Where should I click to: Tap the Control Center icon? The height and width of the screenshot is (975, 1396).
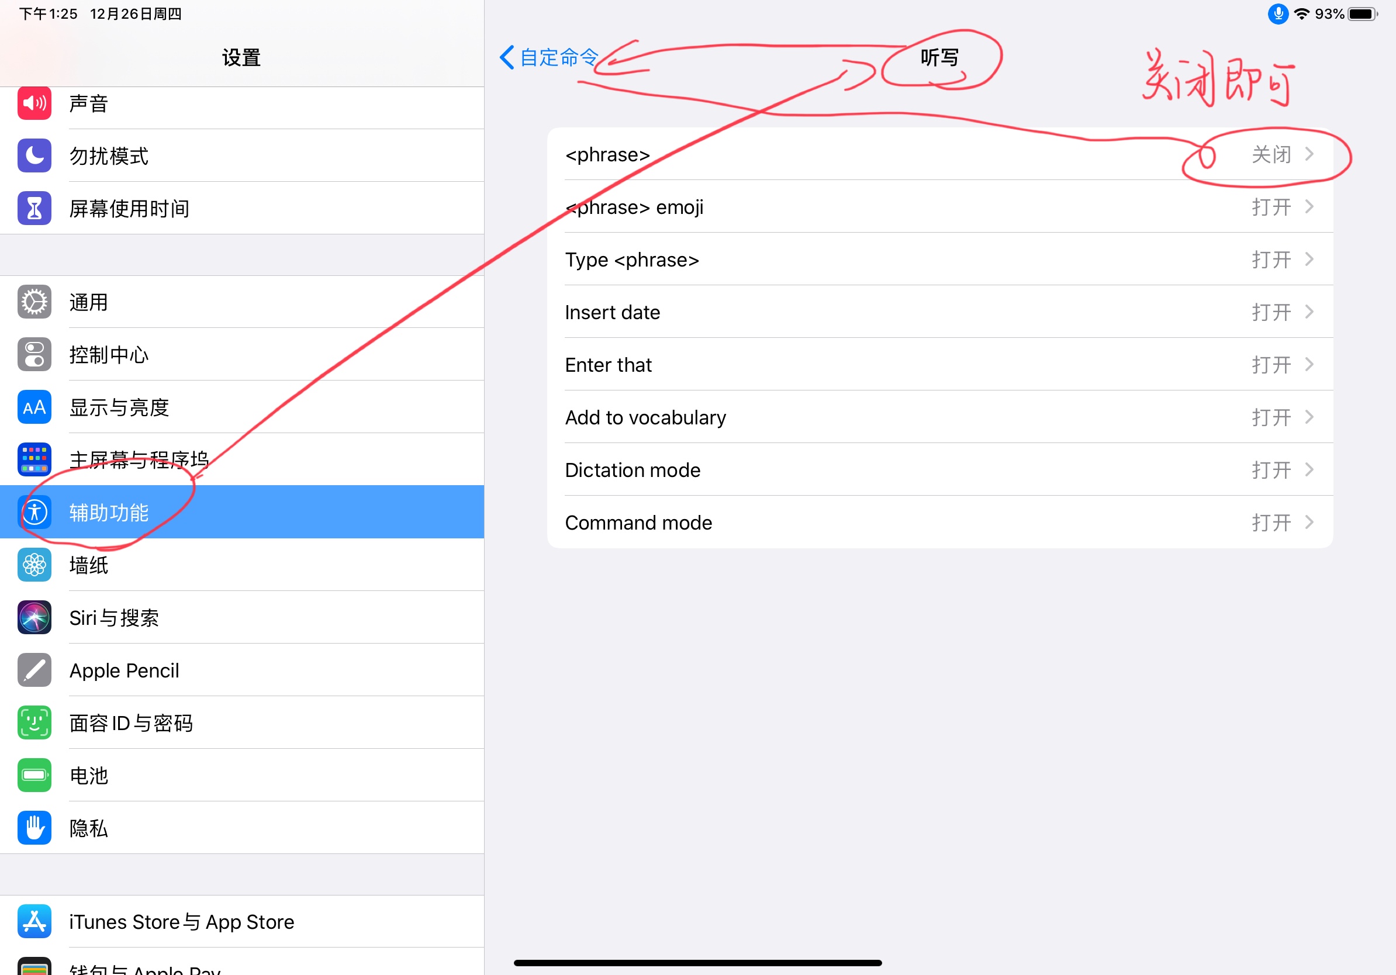coord(34,354)
